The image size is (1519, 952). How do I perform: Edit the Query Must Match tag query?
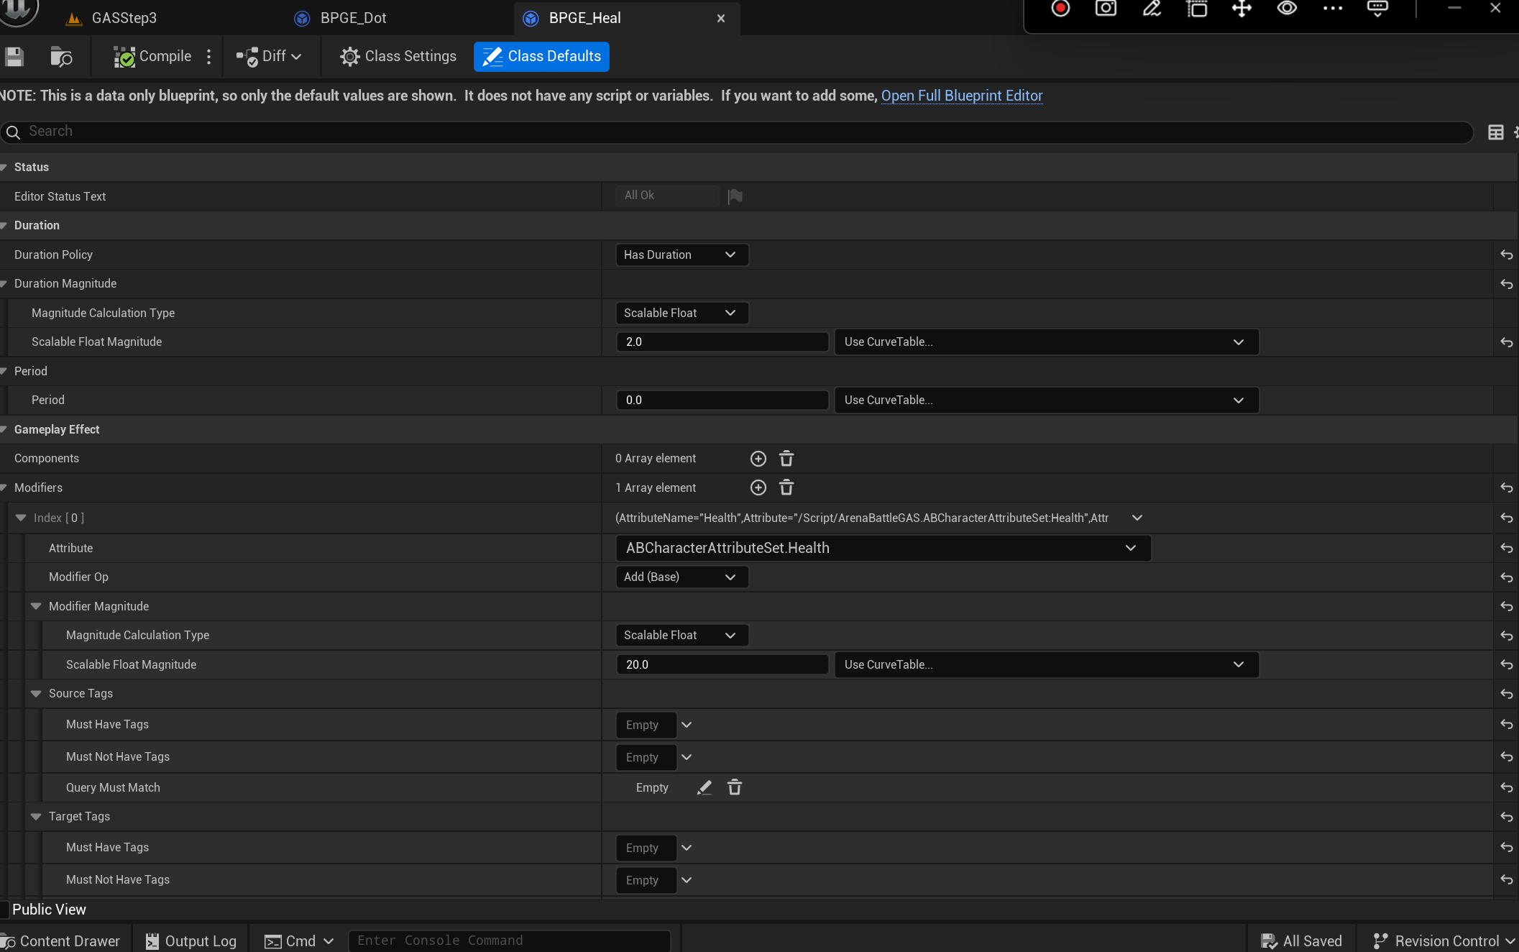tap(704, 787)
